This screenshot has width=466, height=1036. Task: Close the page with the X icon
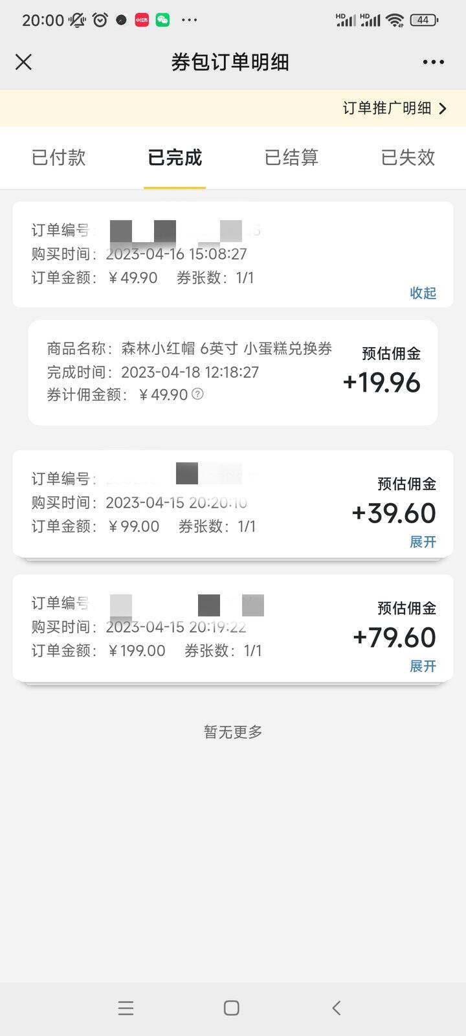coord(23,62)
